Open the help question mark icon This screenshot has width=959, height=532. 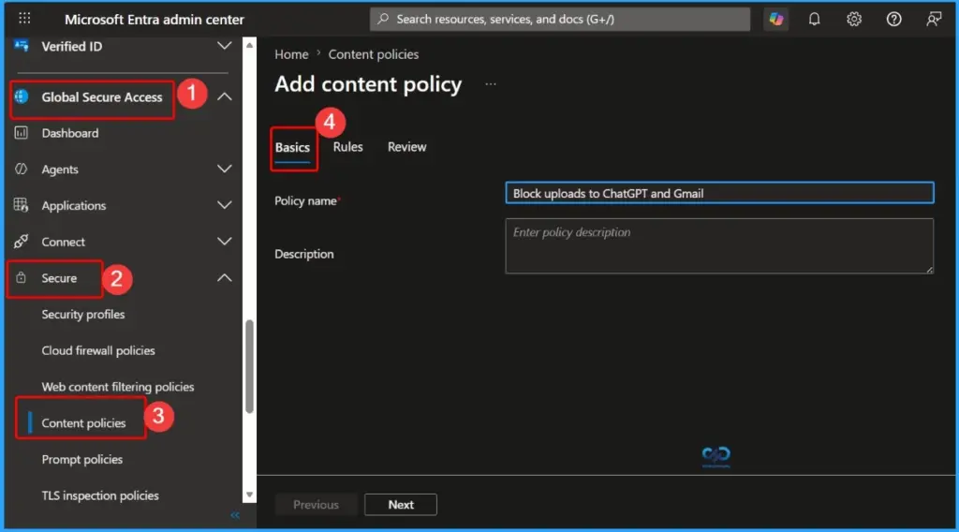pyautogui.click(x=893, y=19)
